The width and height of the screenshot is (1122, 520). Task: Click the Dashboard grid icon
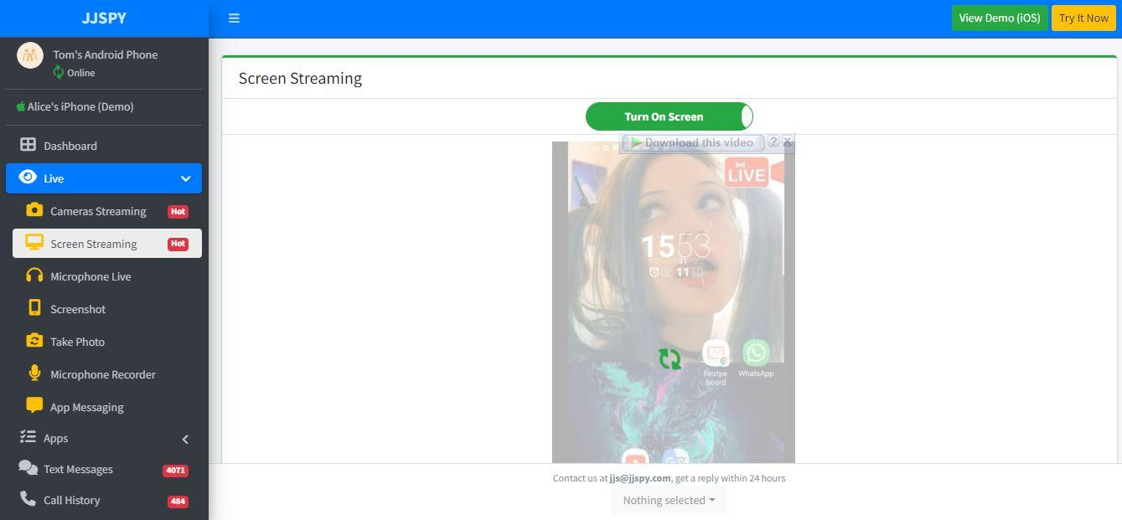(x=28, y=145)
